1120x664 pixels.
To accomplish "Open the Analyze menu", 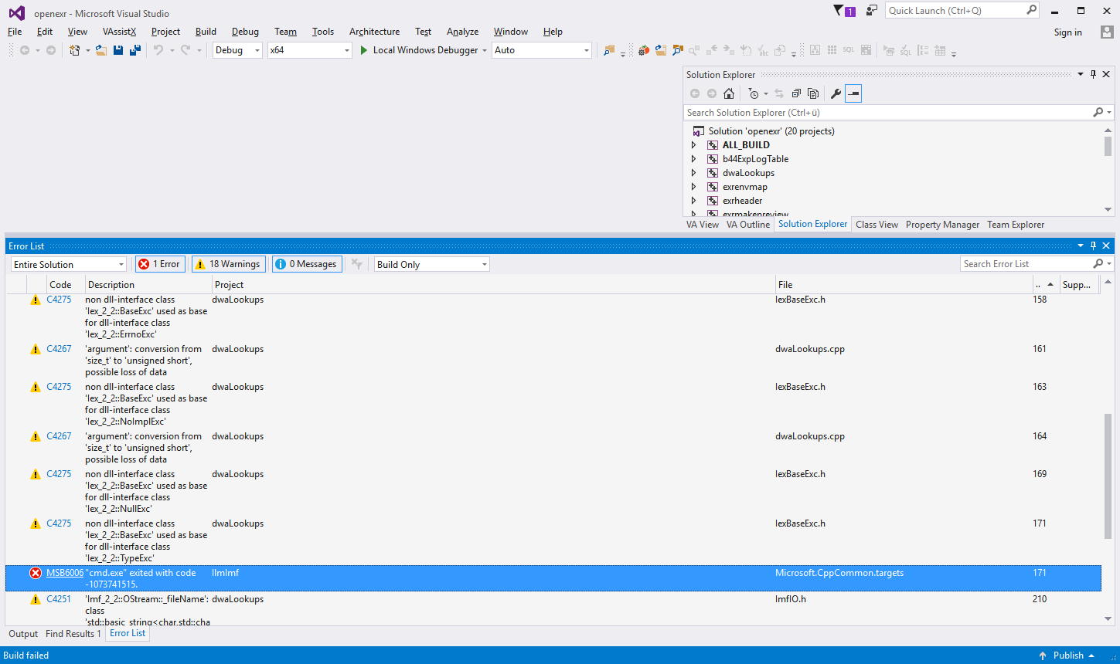I will [x=462, y=32].
